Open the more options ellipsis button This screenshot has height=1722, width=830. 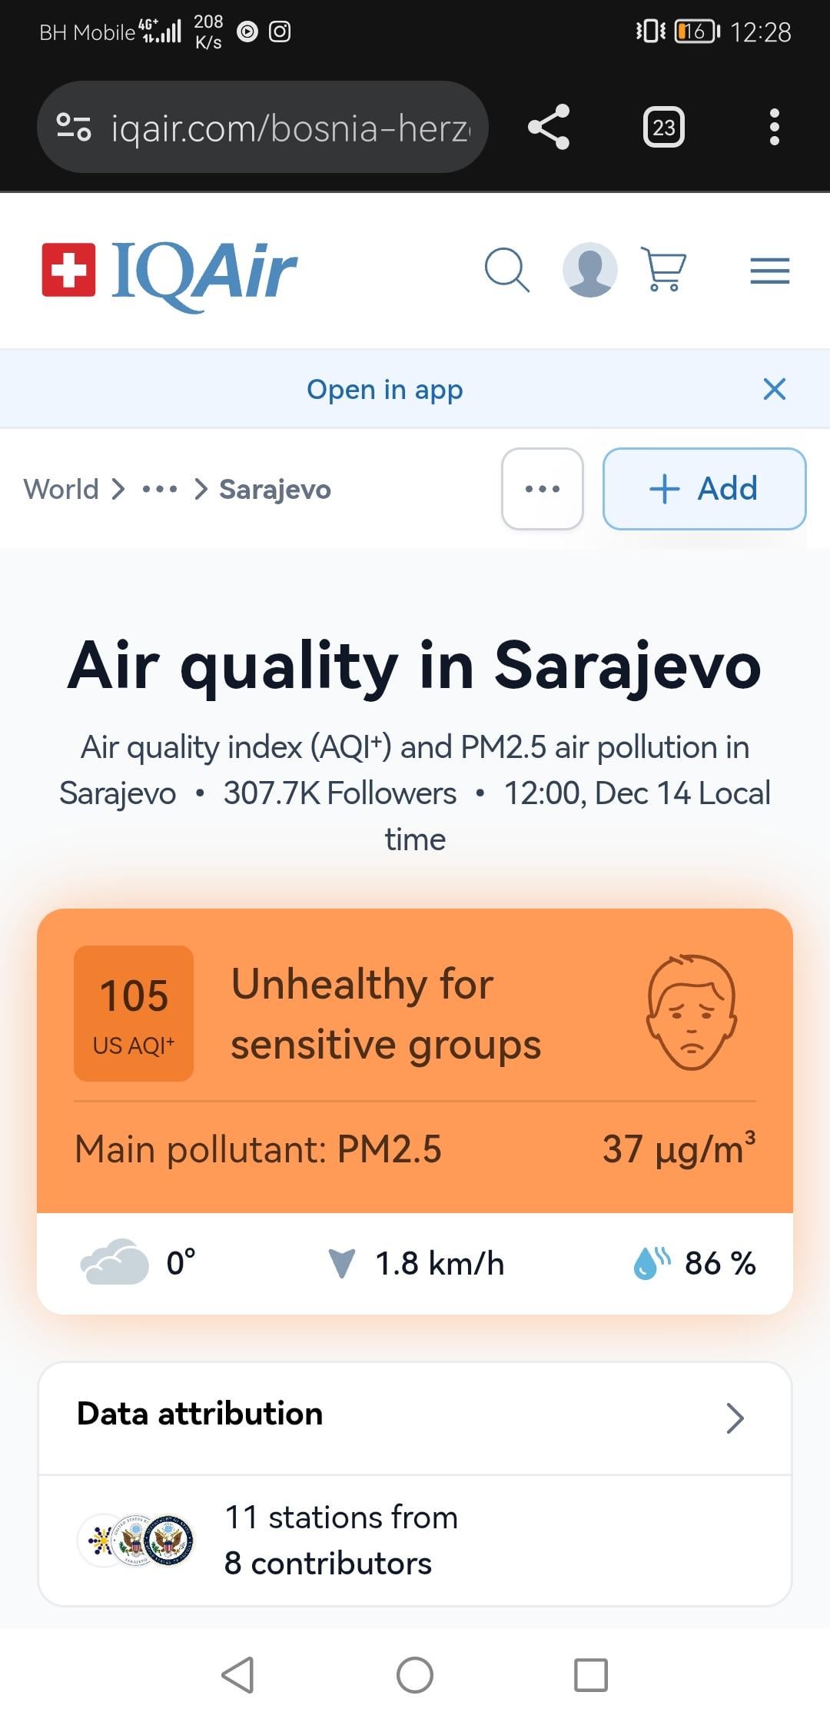point(542,489)
